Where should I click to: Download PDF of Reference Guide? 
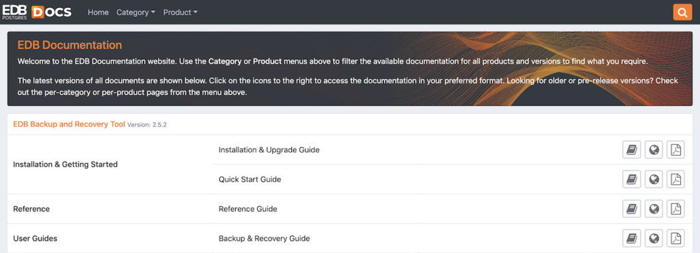pos(676,209)
